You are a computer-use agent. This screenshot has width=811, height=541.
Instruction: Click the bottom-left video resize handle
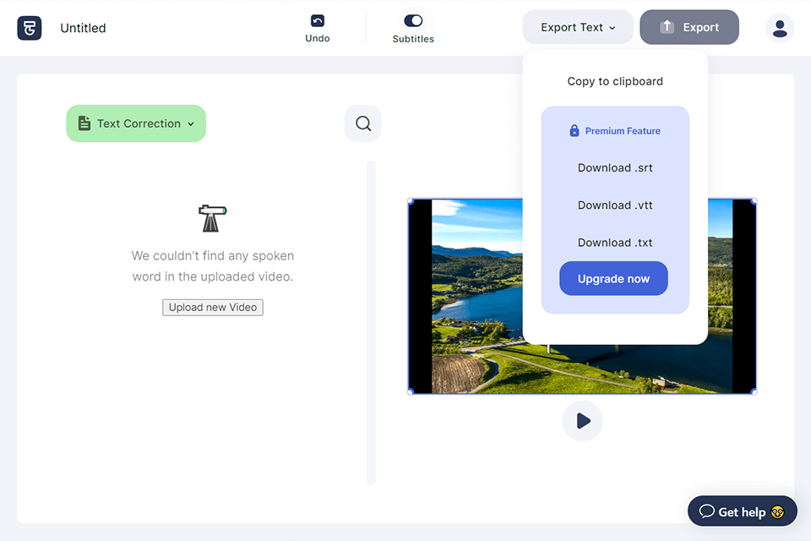pos(411,392)
